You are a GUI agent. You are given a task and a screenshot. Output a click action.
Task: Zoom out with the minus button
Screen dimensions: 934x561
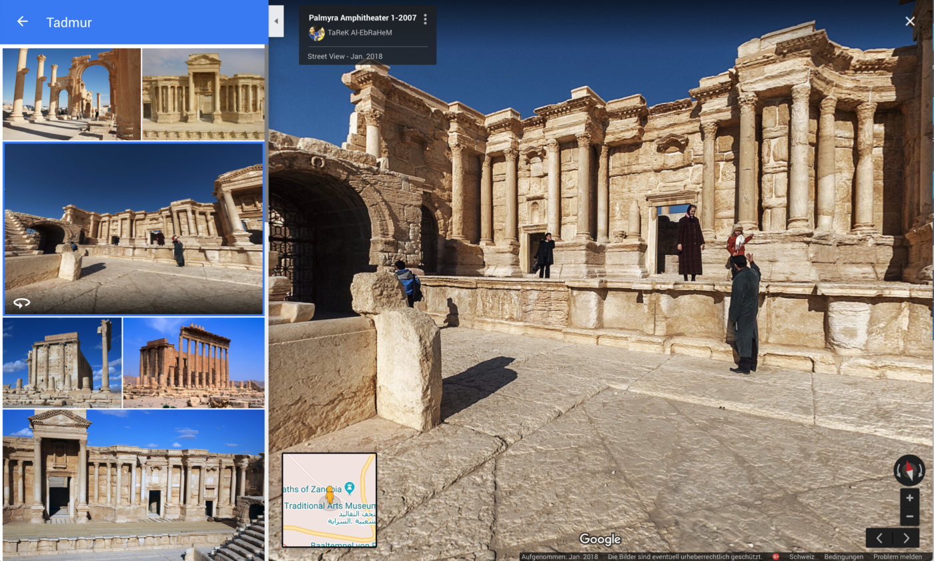click(x=909, y=516)
